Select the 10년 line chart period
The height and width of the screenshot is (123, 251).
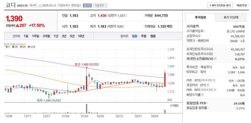81,36
